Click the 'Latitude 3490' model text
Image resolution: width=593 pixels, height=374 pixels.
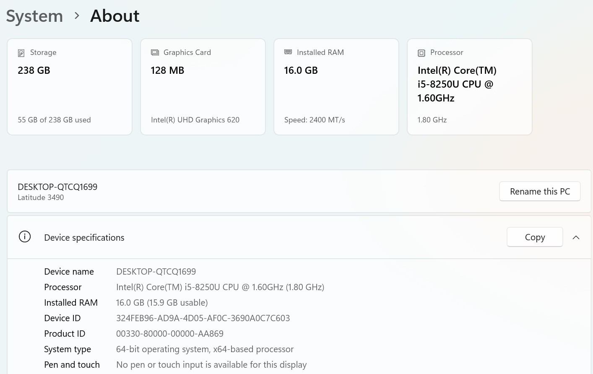tap(41, 197)
